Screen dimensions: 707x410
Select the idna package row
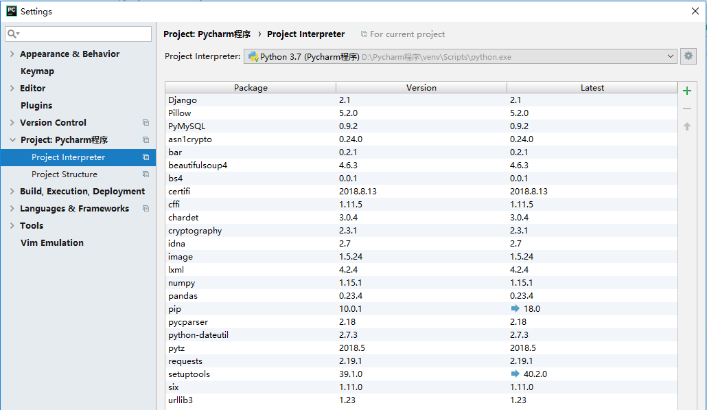[x=421, y=244]
